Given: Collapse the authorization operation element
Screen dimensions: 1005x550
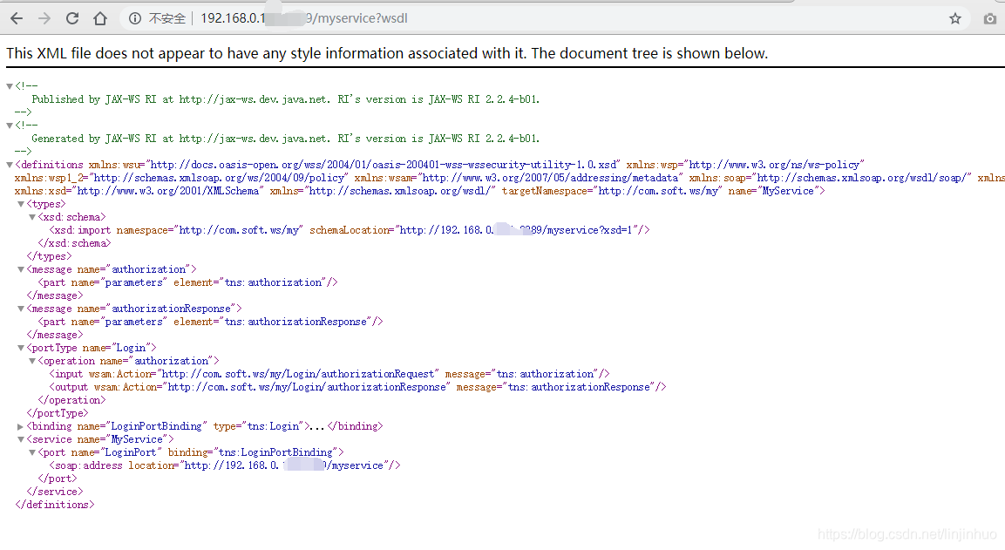Looking at the screenshot, I should click(x=31, y=360).
